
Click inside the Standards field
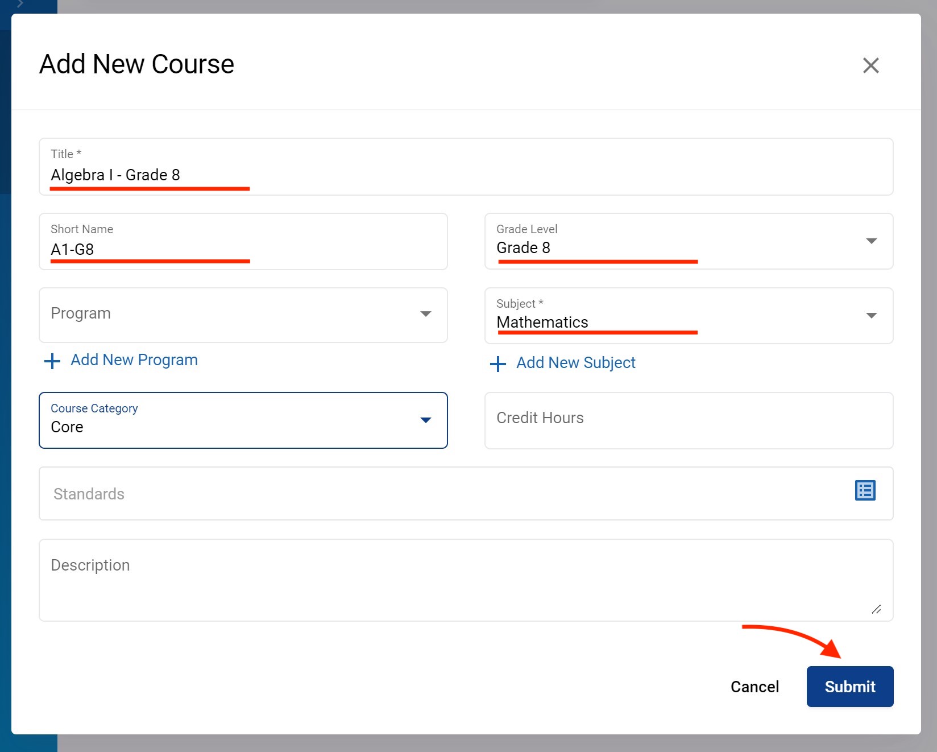(x=443, y=494)
